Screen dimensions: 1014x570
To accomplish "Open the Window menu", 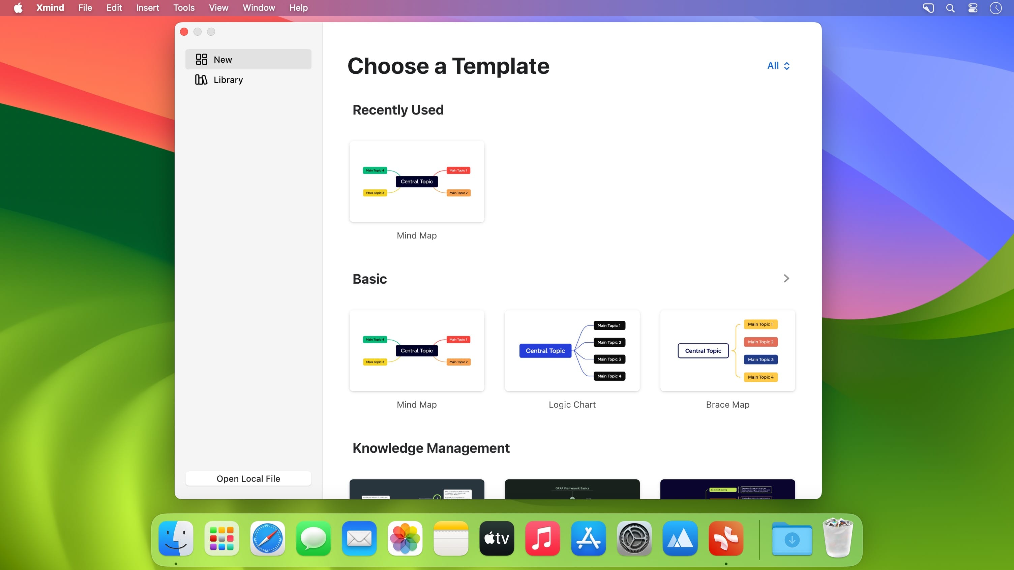I will 259,8.
